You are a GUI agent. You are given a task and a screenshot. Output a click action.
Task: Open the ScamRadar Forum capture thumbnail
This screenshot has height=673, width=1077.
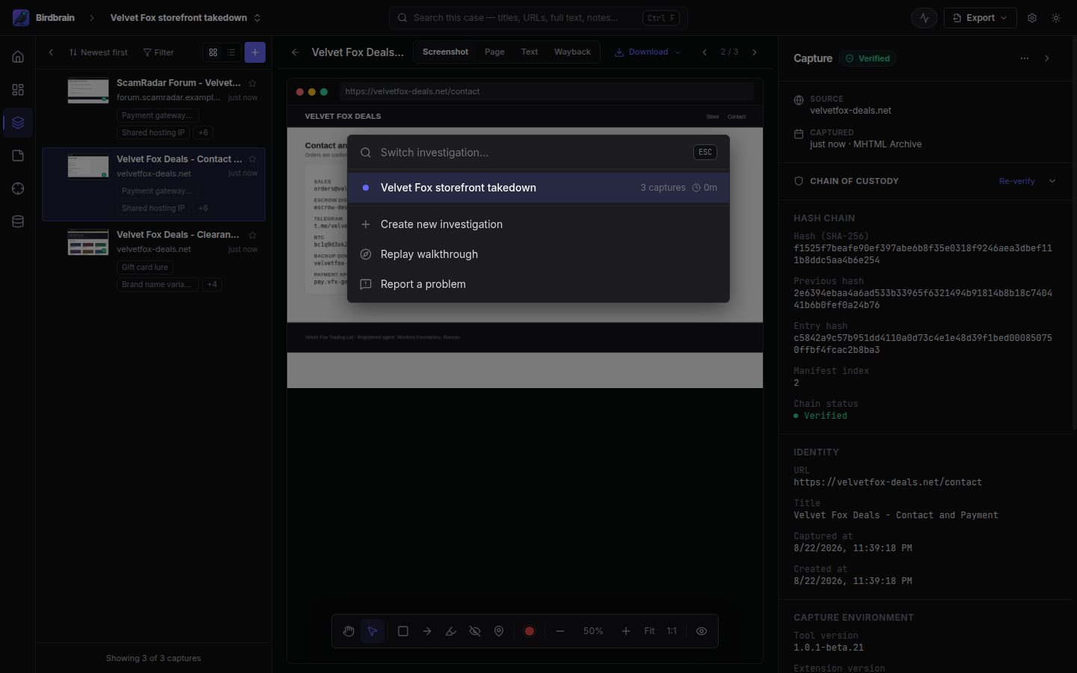point(88,90)
